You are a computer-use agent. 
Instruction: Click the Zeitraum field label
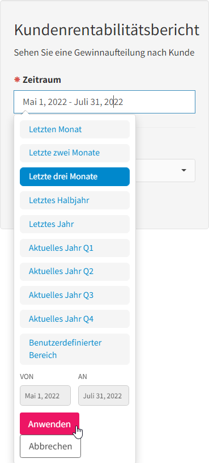click(x=42, y=80)
